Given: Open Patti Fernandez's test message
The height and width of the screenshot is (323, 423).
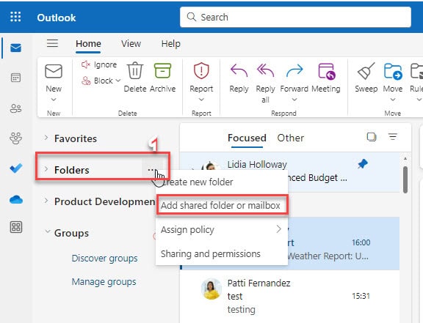Looking at the screenshot, I should 290,297.
